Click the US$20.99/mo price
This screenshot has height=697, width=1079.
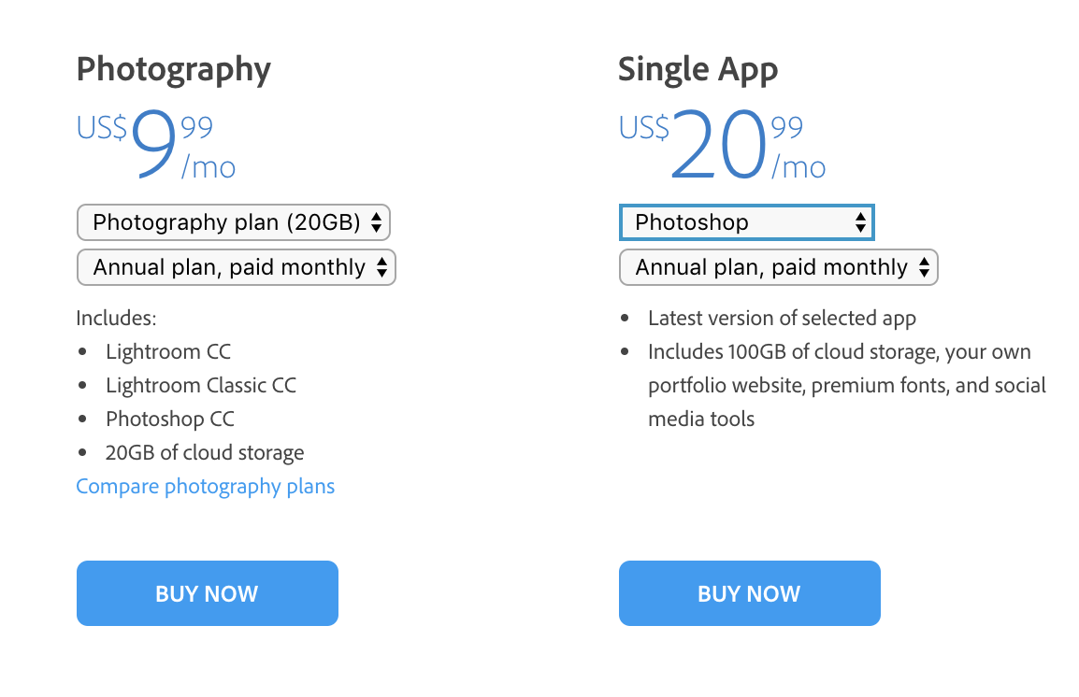tap(722, 146)
